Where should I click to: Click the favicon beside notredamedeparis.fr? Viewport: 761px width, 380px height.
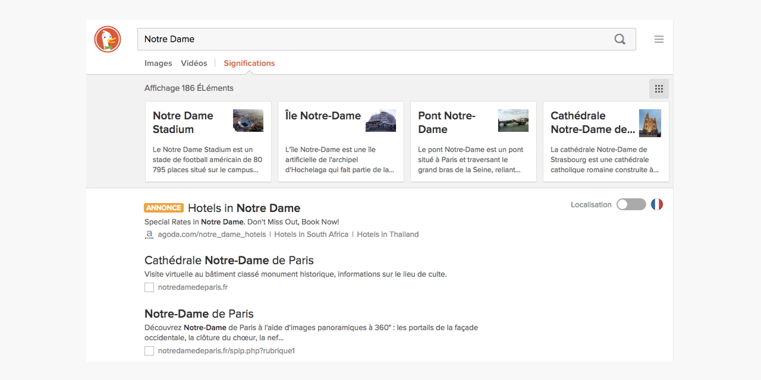pyautogui.click(x=149, y=287)
